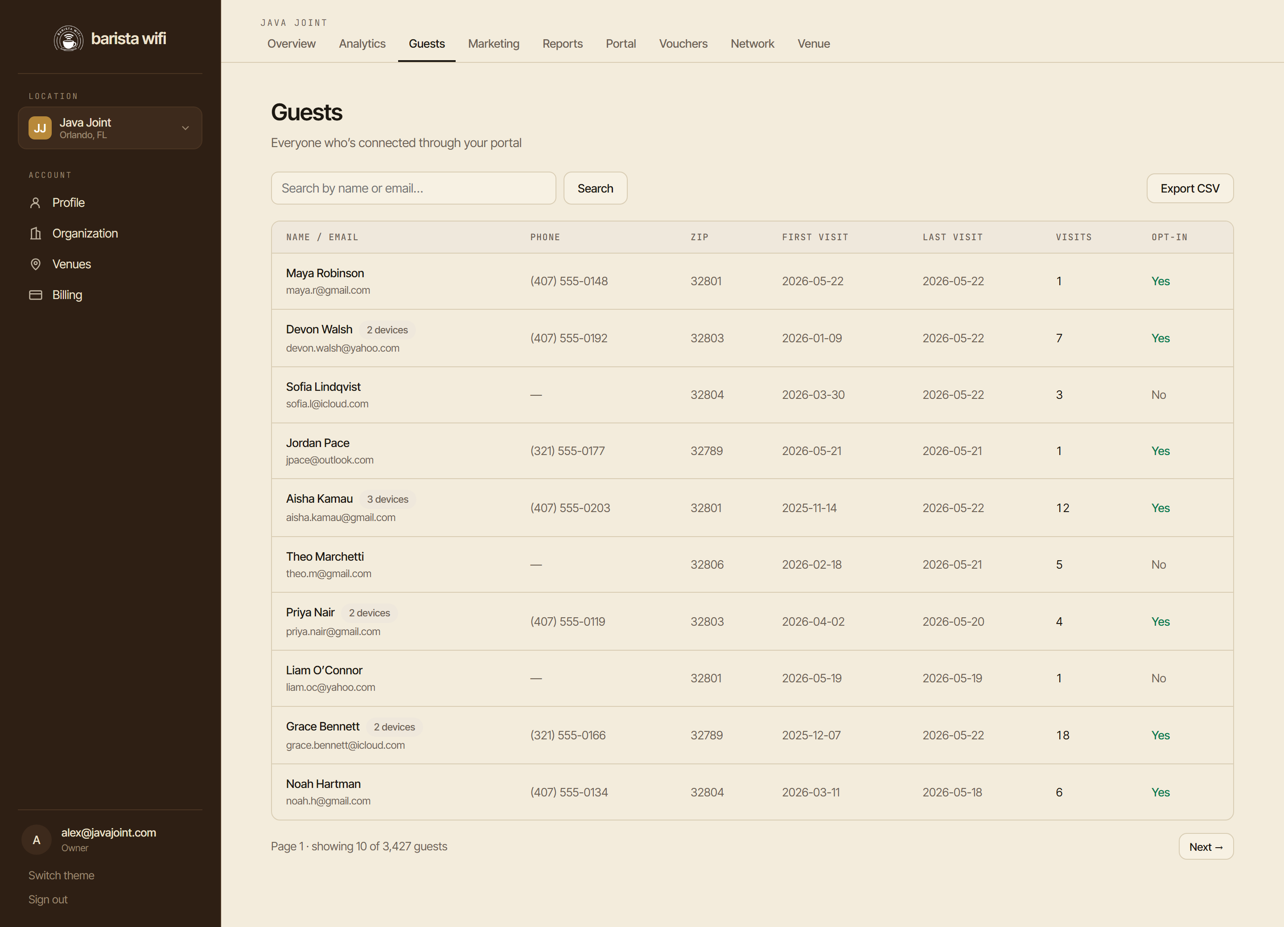1284x927 pixels.
Task: Click the Organization building icon
Action: [x=35, y=233]
